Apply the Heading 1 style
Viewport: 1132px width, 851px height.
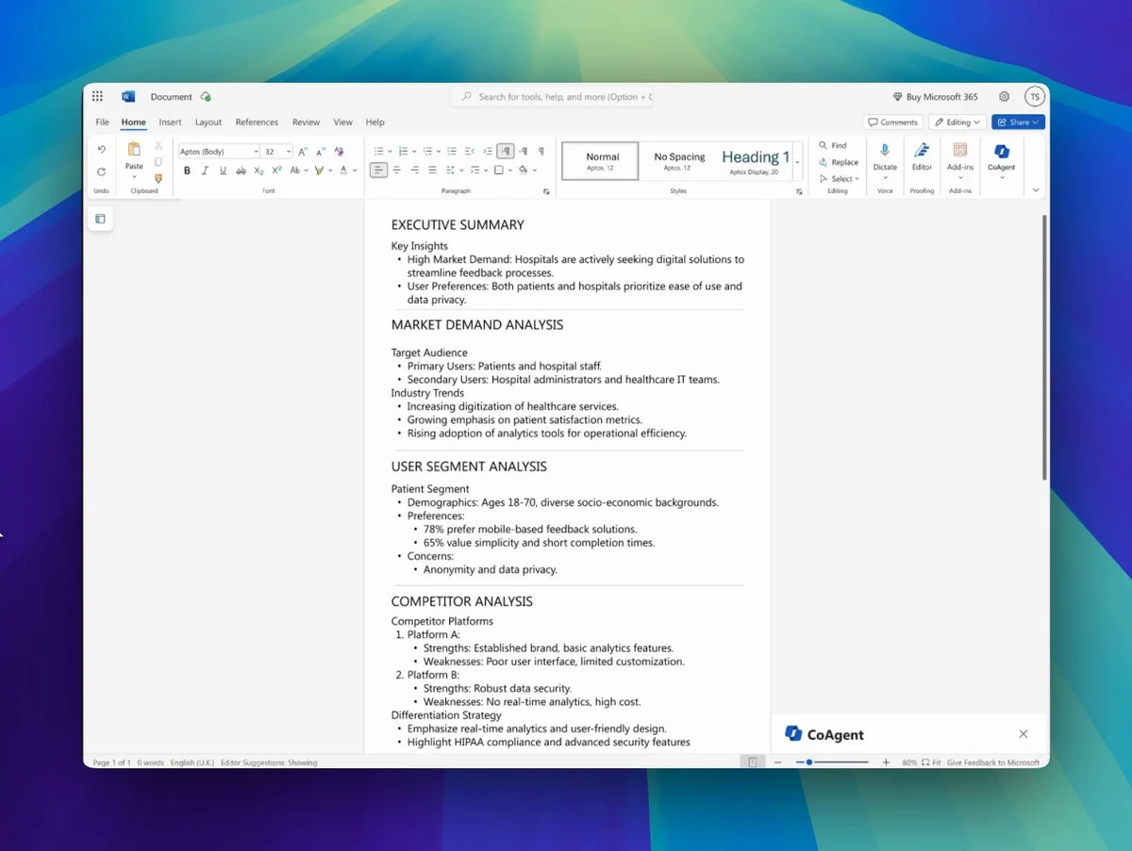756,161
